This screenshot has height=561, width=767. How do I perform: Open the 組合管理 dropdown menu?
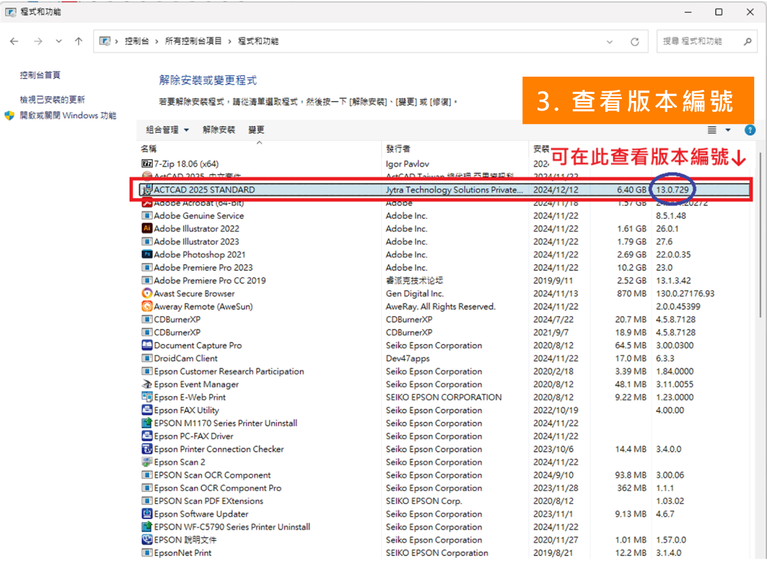[x=167, y=130]
